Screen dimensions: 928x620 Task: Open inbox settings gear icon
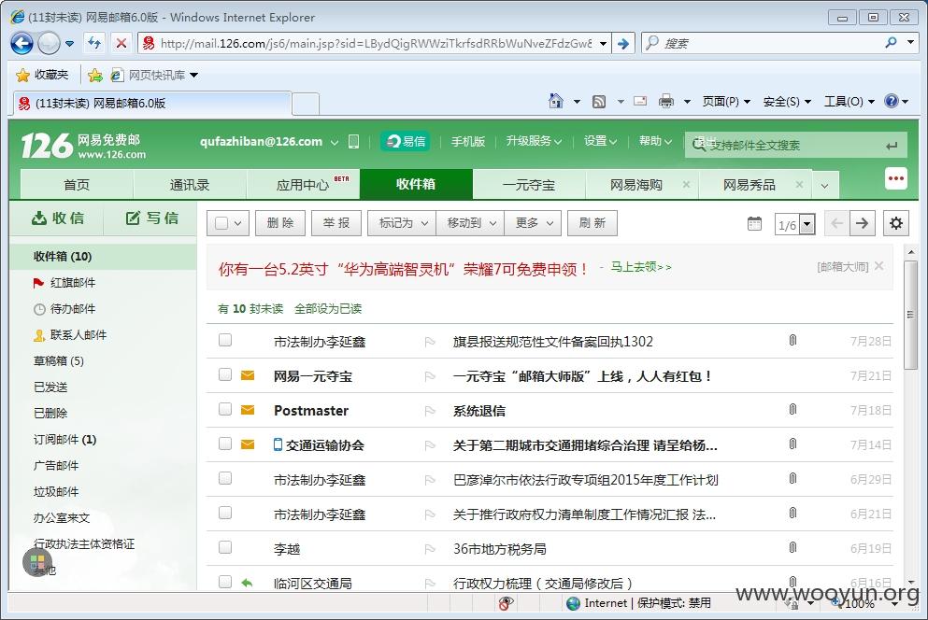896,223
